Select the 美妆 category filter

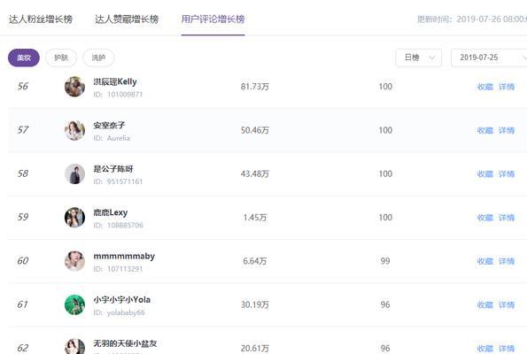[24, 58]
